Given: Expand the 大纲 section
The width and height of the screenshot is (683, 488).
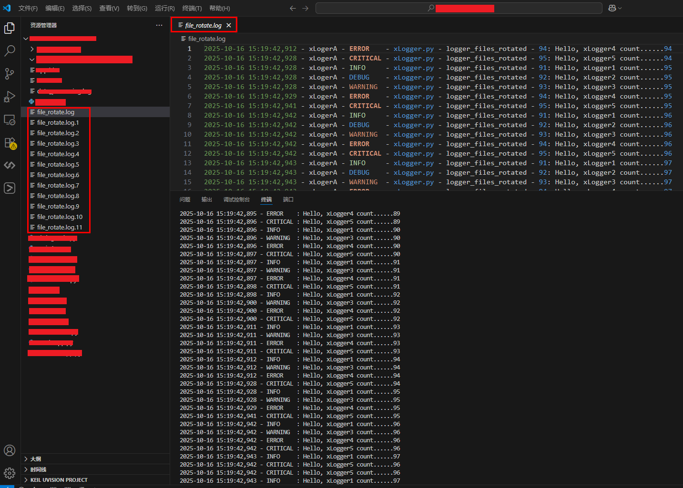Looking at the screenshot, I should tap(95, 459).
